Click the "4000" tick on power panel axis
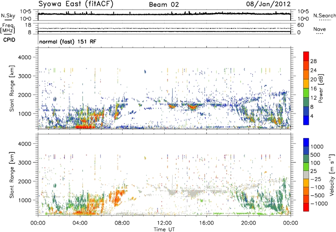The width and height of the screenshot is (336, 232). [x=24, y=57]
